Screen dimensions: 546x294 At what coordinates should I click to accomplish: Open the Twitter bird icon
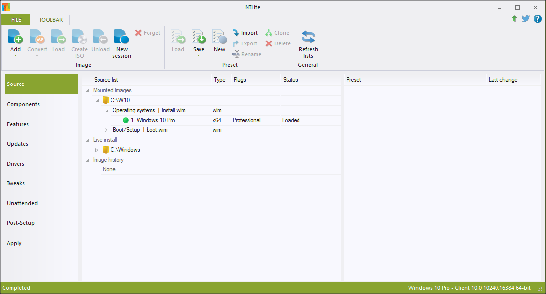[525, 19]
